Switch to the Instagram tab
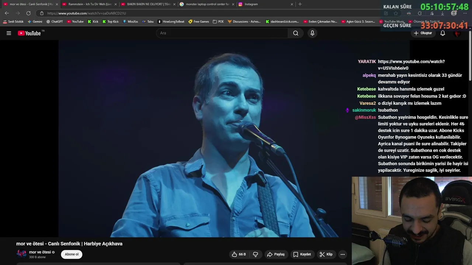 tap(265, 4)
